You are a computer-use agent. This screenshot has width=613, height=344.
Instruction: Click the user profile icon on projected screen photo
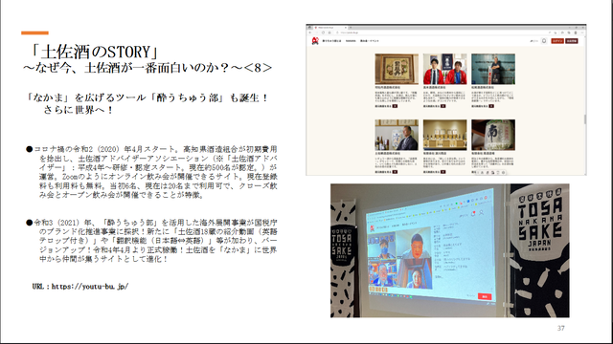pyautogui.click(x=481, y=213)
